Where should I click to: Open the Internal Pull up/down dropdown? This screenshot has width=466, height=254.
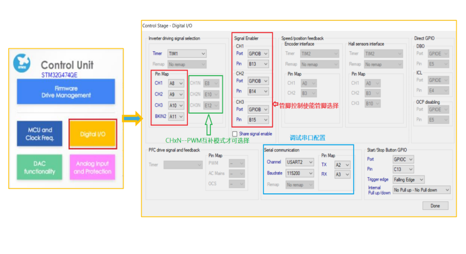point(421,190)
